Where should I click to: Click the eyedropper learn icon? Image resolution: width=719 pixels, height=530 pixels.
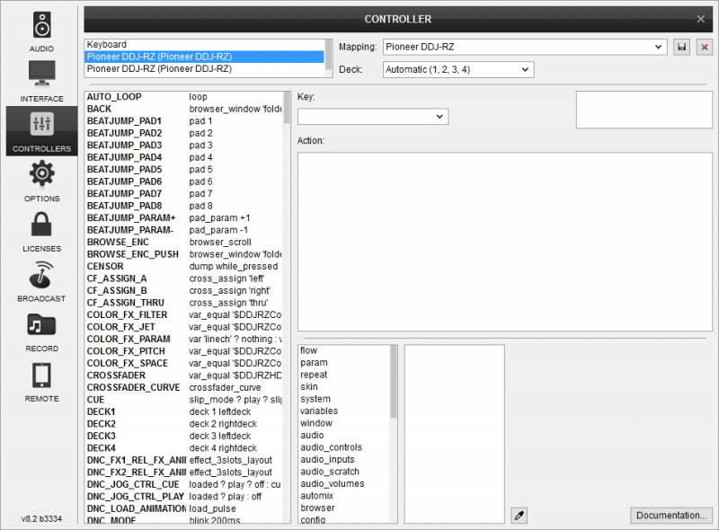point(519,516)
